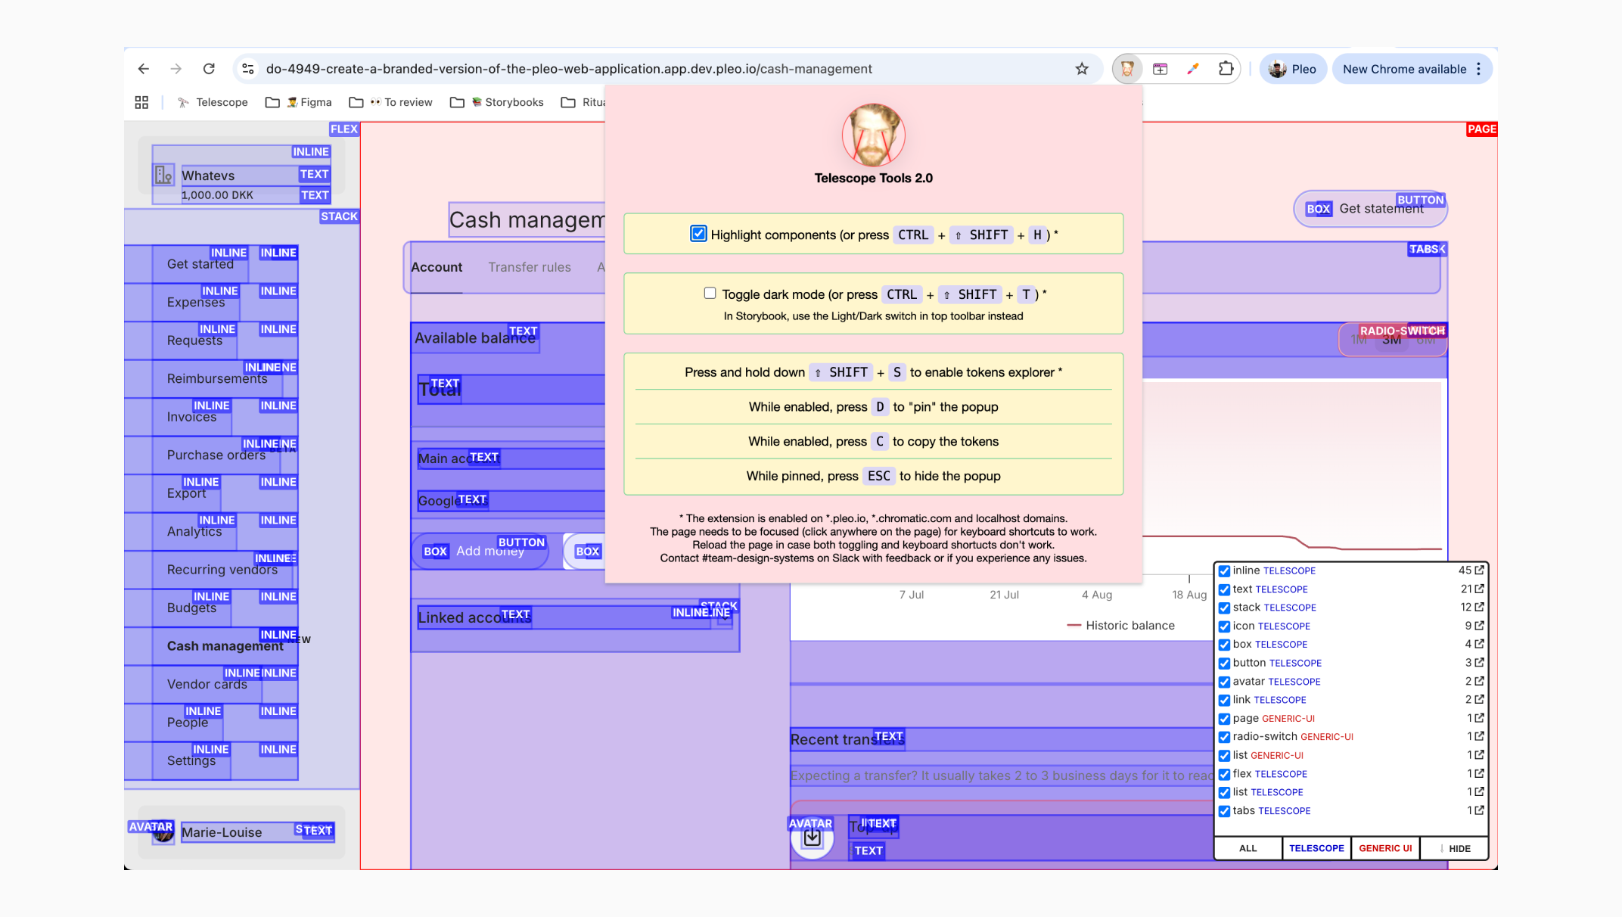Open the browser side panel icon
1622x917 pixels.
1161,69
